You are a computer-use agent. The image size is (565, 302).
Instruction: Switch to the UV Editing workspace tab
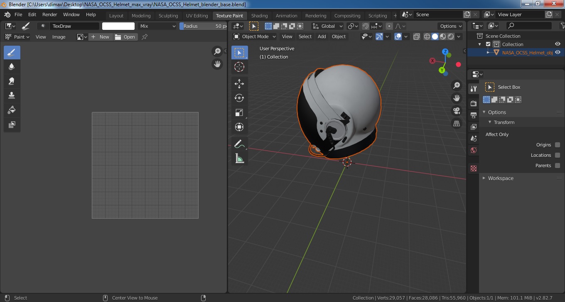(x=197, y=16)
